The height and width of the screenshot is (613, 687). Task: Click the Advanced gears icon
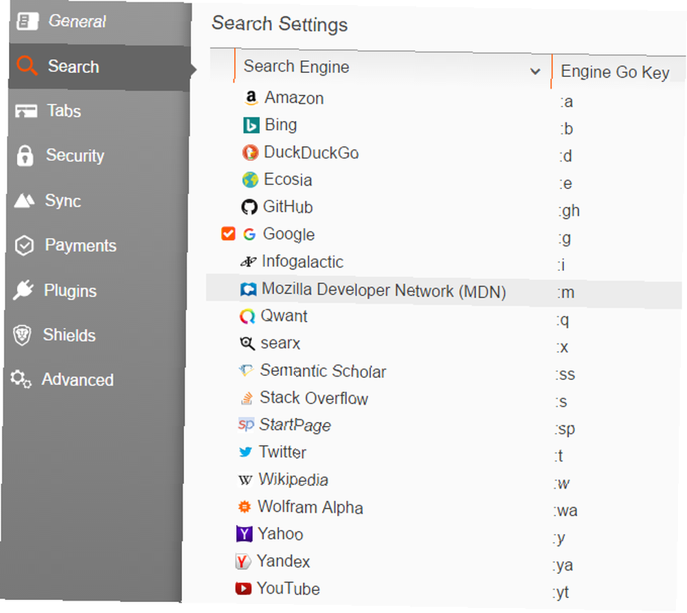tap(21, 379)
